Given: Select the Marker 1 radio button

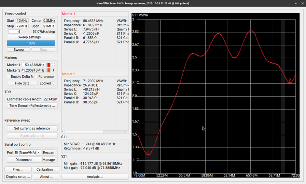Looking at the screenshot, I should (x=54, y=65).
